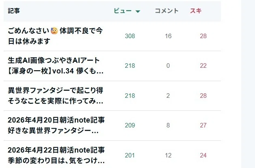
Task: Open 2026年4月22日朝活note記事 article
Action: click(56, 155)
